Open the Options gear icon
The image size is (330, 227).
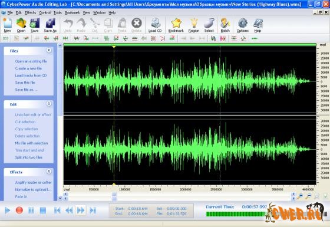[x=242, y=25]
